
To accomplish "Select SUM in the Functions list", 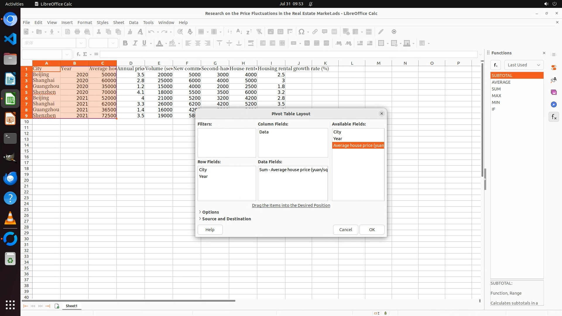I will pyautogui.click(x=496, y=89).
